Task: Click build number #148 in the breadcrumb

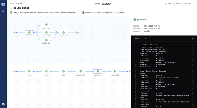Action: pos(20,3)
